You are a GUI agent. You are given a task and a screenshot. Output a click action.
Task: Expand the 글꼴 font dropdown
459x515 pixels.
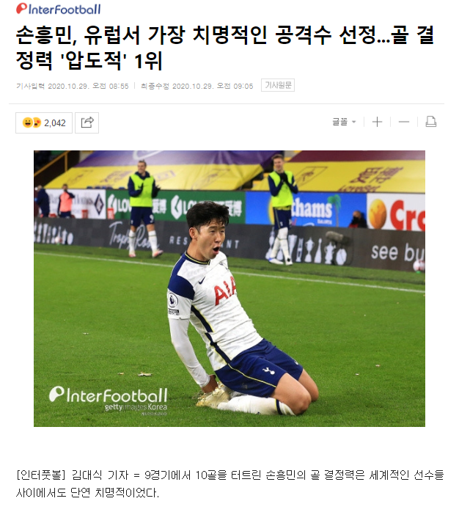(344, 122)
